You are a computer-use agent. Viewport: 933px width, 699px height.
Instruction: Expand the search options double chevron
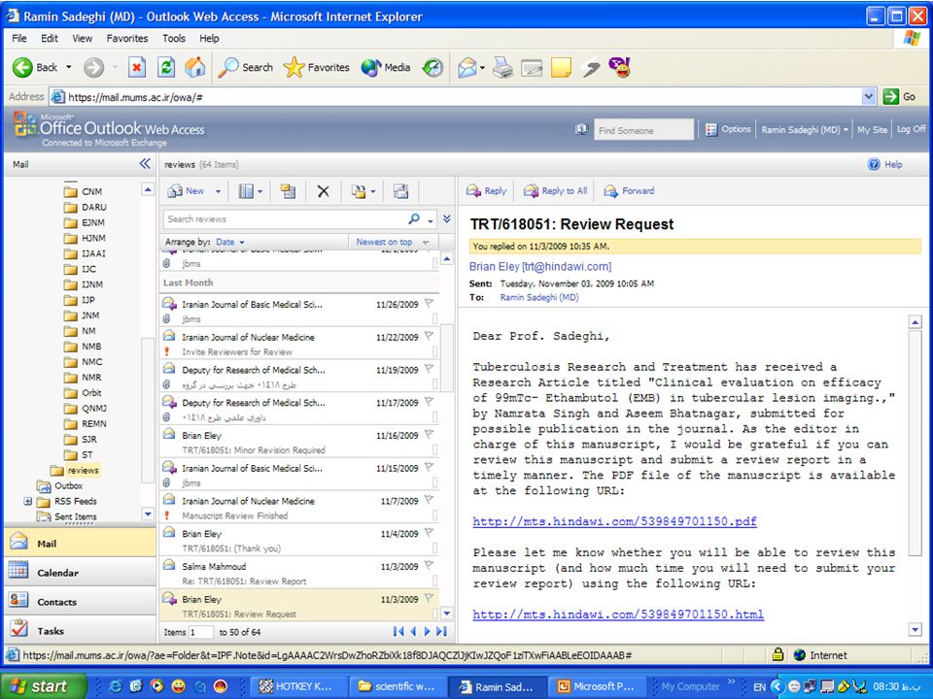pos(447,218)
